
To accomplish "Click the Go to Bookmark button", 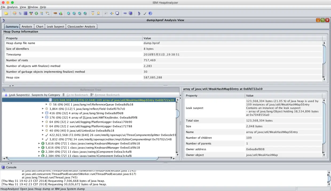I will click(75, 95).
